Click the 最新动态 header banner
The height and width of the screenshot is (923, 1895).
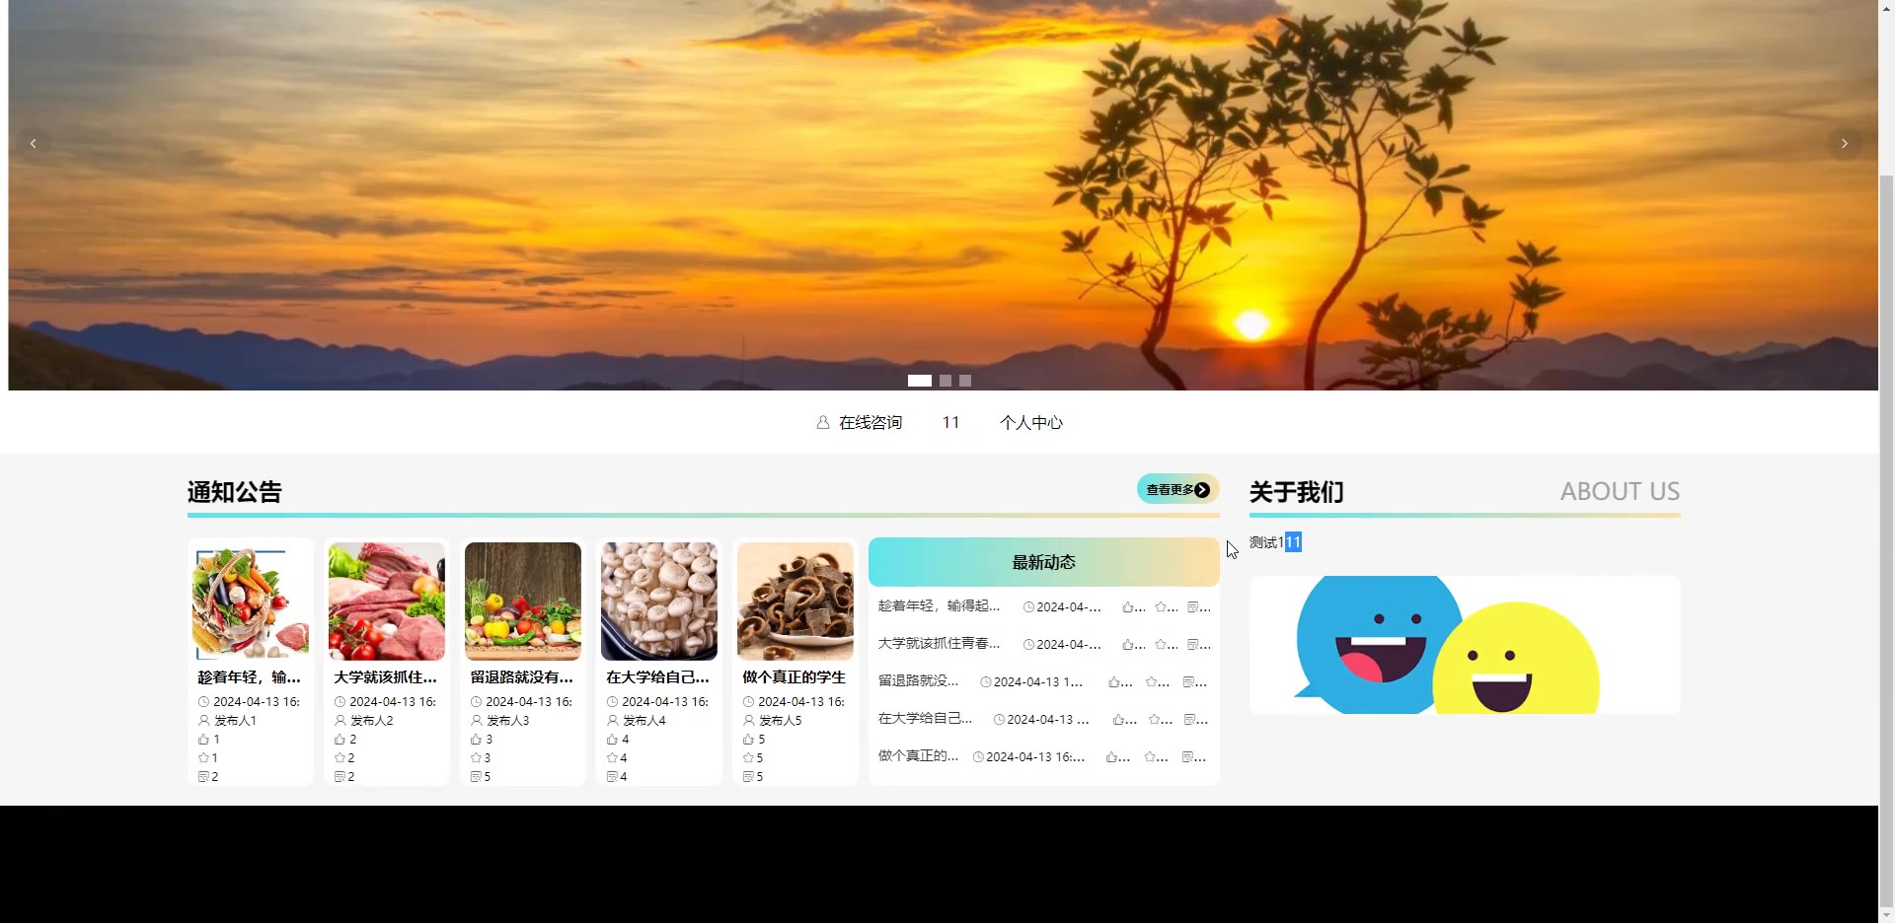coord(1043,562)
